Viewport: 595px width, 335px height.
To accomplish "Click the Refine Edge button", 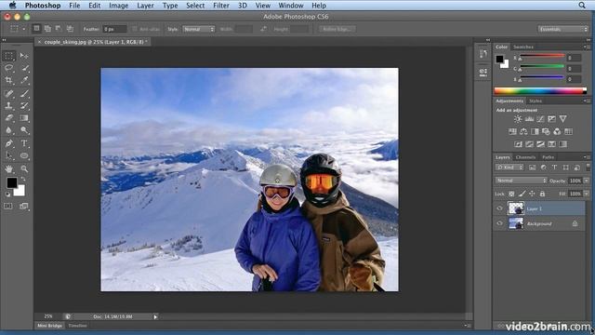I will [337, 29].
